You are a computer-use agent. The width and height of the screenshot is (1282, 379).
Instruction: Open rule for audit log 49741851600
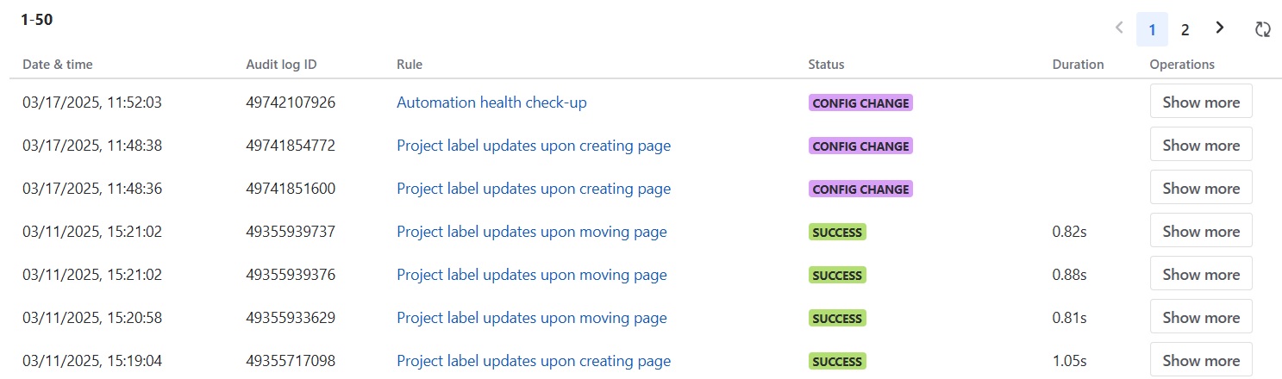click(534, 189)
